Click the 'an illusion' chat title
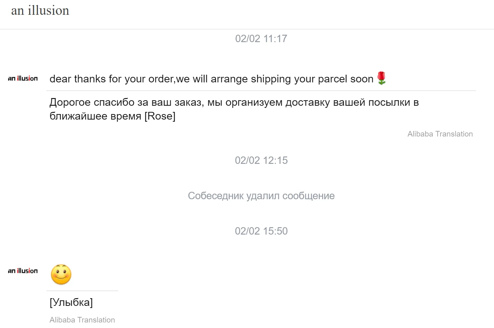This screenshot has height=328, width=494. pos(40,10)
